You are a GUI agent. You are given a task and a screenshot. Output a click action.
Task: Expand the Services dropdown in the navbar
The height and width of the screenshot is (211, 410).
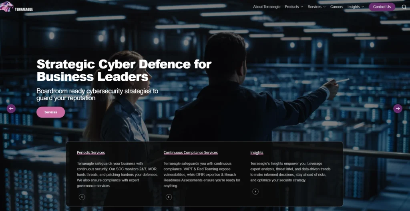tap(316, 7)
